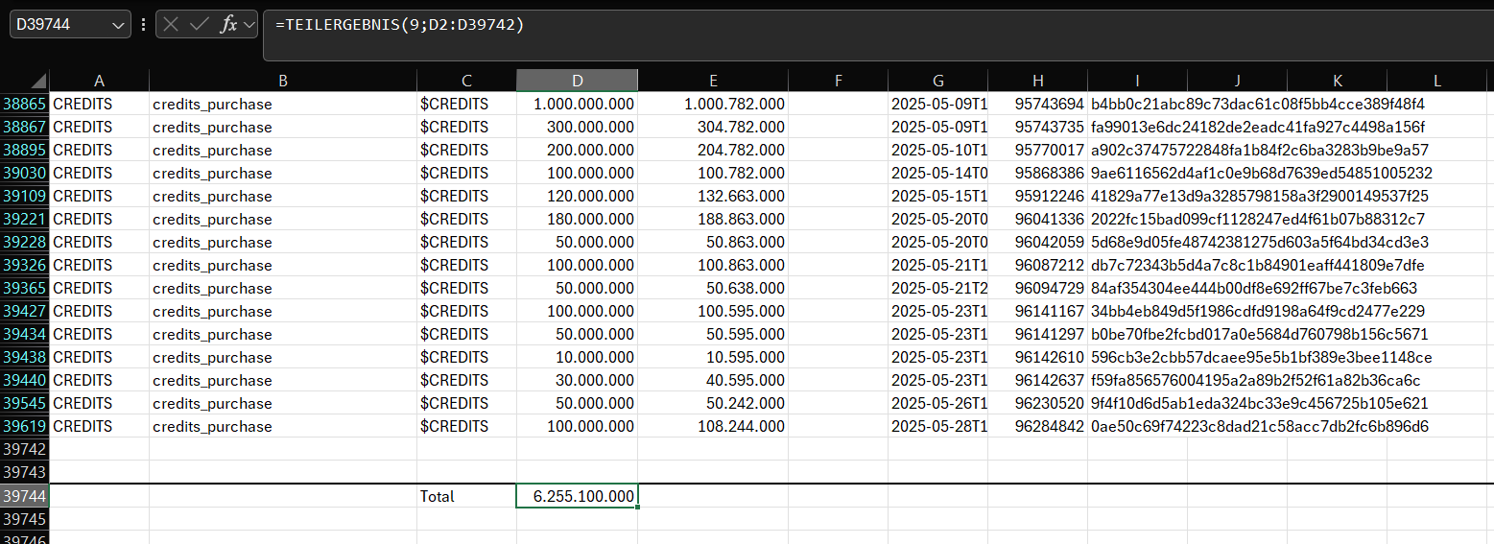Viewport: 1494px width, 544px height.
Task: Select row header 39619
Action: 24,426
